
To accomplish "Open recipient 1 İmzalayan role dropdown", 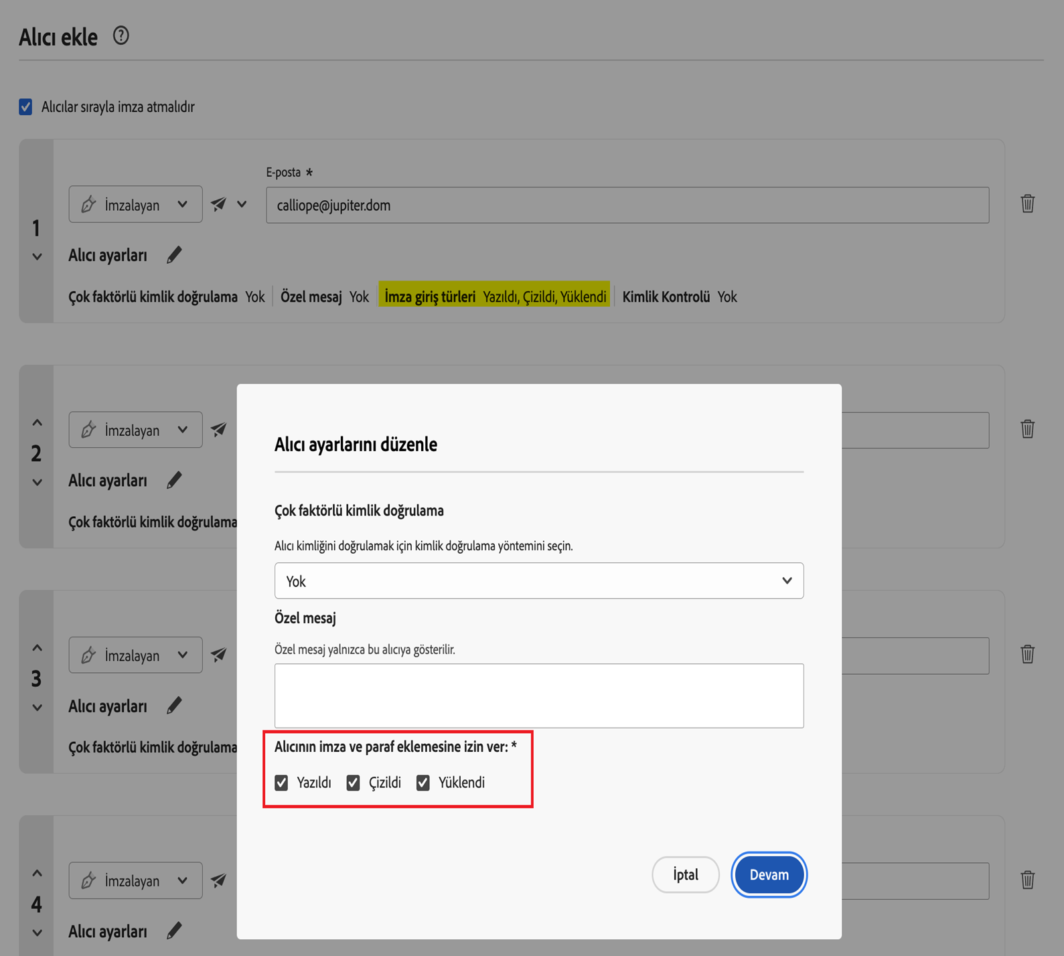I will coord(135,205).
